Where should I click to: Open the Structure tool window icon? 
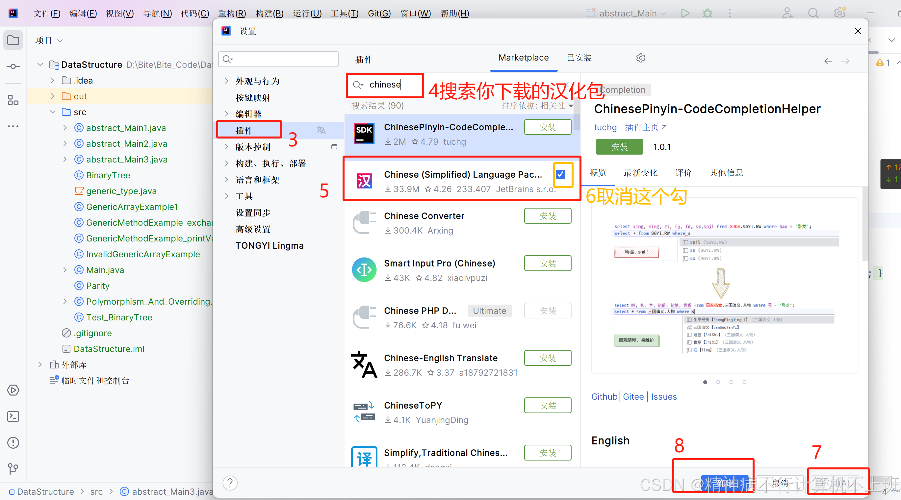[13, 100]
